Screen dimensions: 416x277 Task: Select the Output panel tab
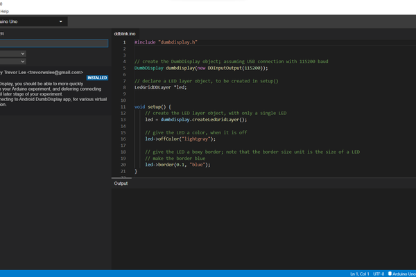[121, 184]
